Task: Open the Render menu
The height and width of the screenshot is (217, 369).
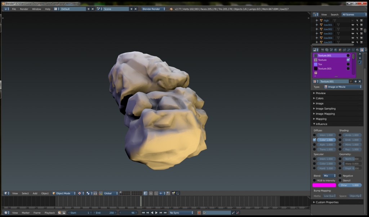Action: pyautogui.click(x=24, y=9)
